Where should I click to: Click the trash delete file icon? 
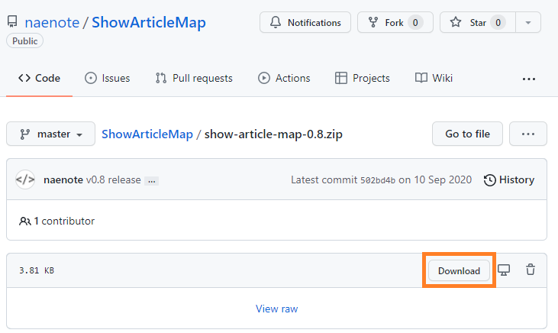click(x=531, y=270)
